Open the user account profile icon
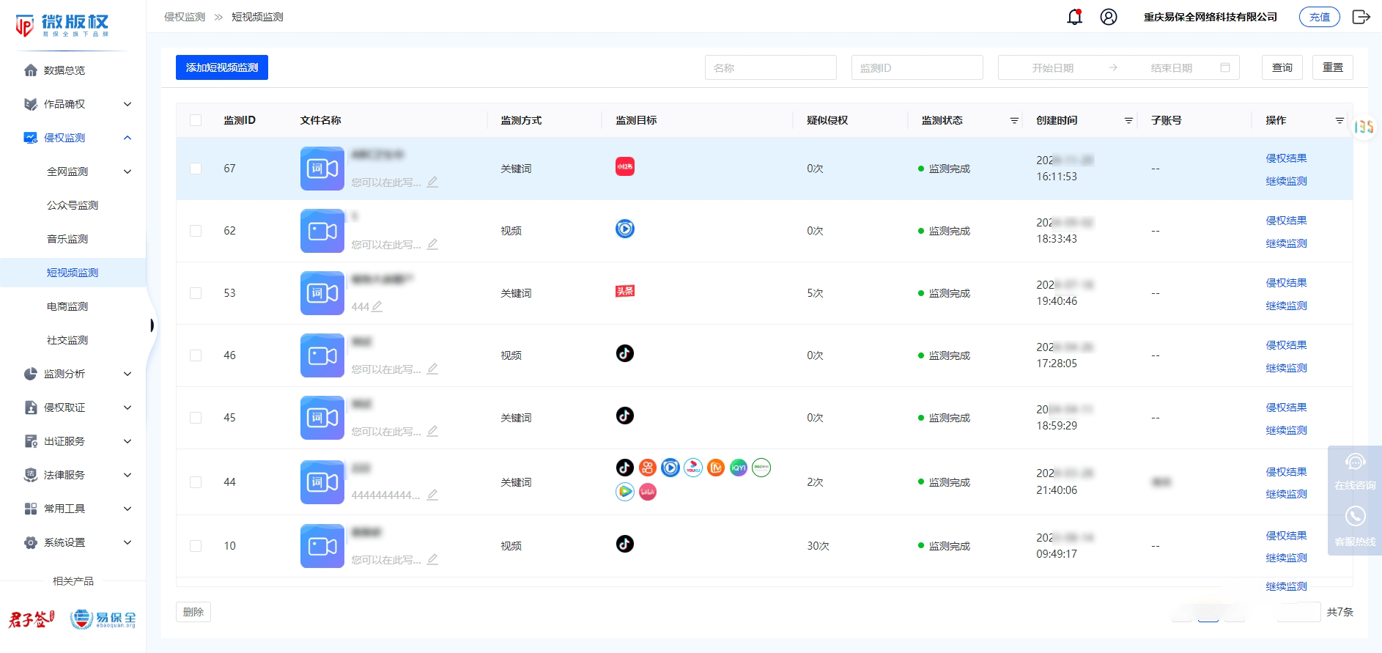Viewport: 1382px width, 653px height. (x=1109, y=17)
